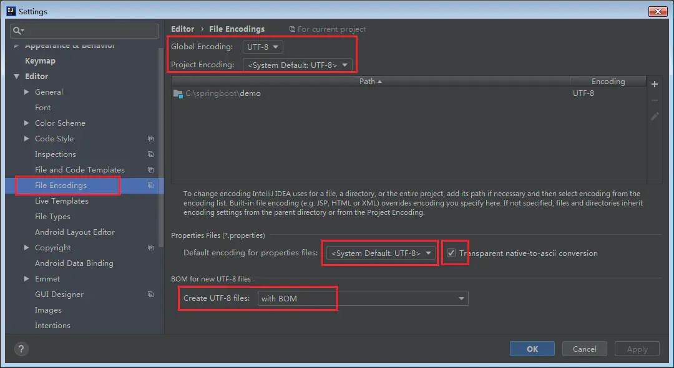Open the Keymap settings page
This screenshot has height=368, width=674.
tap(40, 61)
